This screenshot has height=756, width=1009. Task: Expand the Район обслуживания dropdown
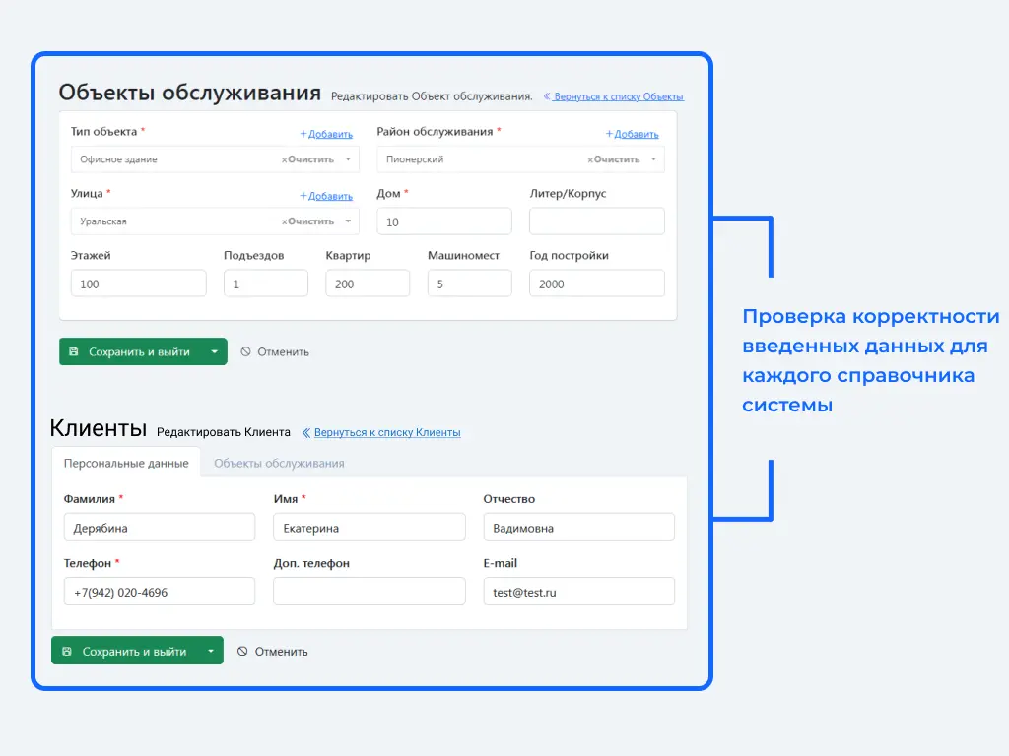coord(654,159)
